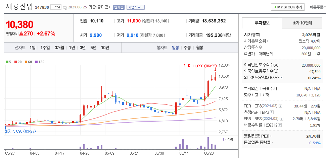Screen dimensions: 329x158
Task: Click the 실시간 badge
Action: point(119,7)
